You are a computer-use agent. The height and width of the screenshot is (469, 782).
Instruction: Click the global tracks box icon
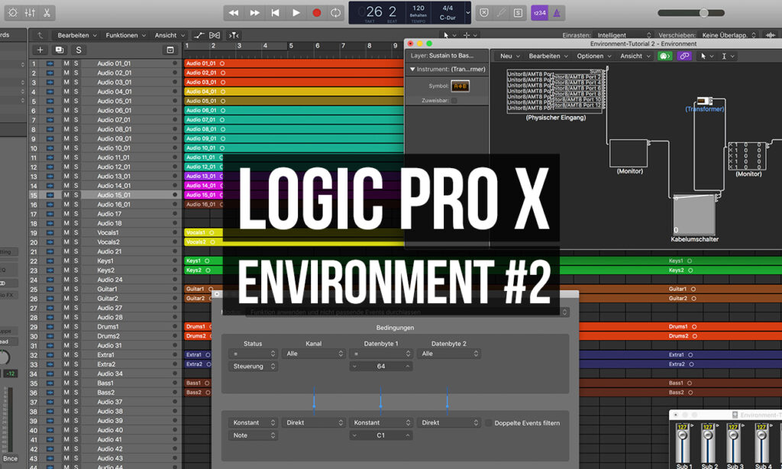coord(170,50)
